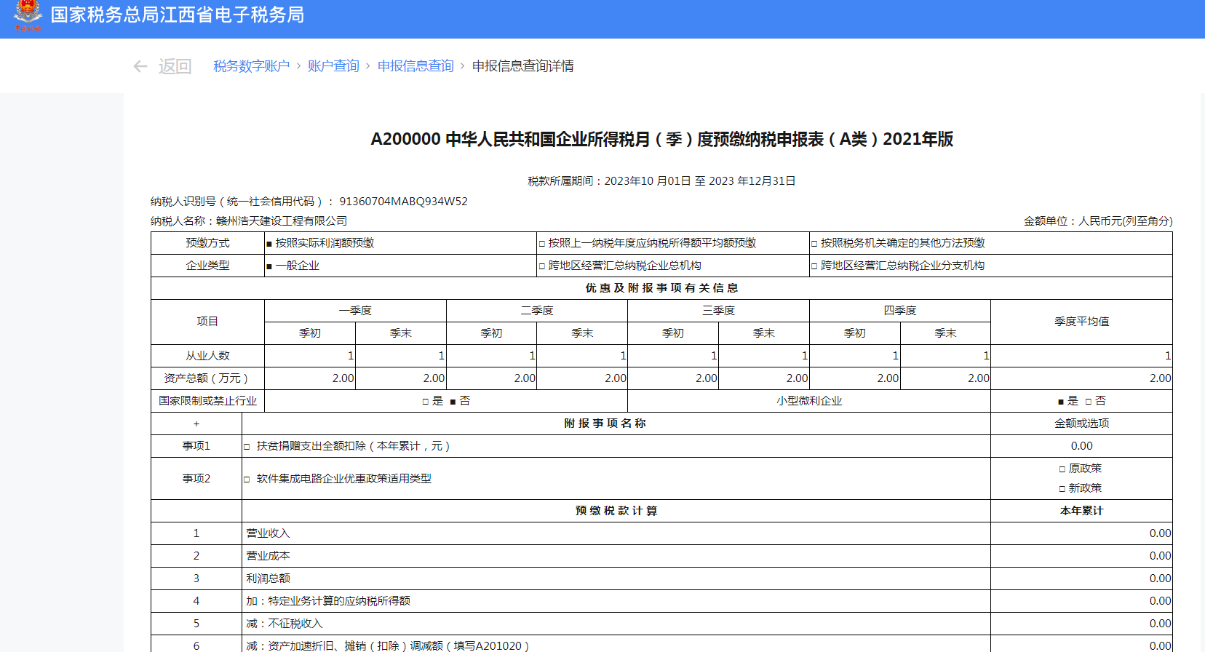This screenshot has width=1205, height=652.
Task: Click the 国家税务总局江西省电子税务局 header title
Action: point(177,15)
